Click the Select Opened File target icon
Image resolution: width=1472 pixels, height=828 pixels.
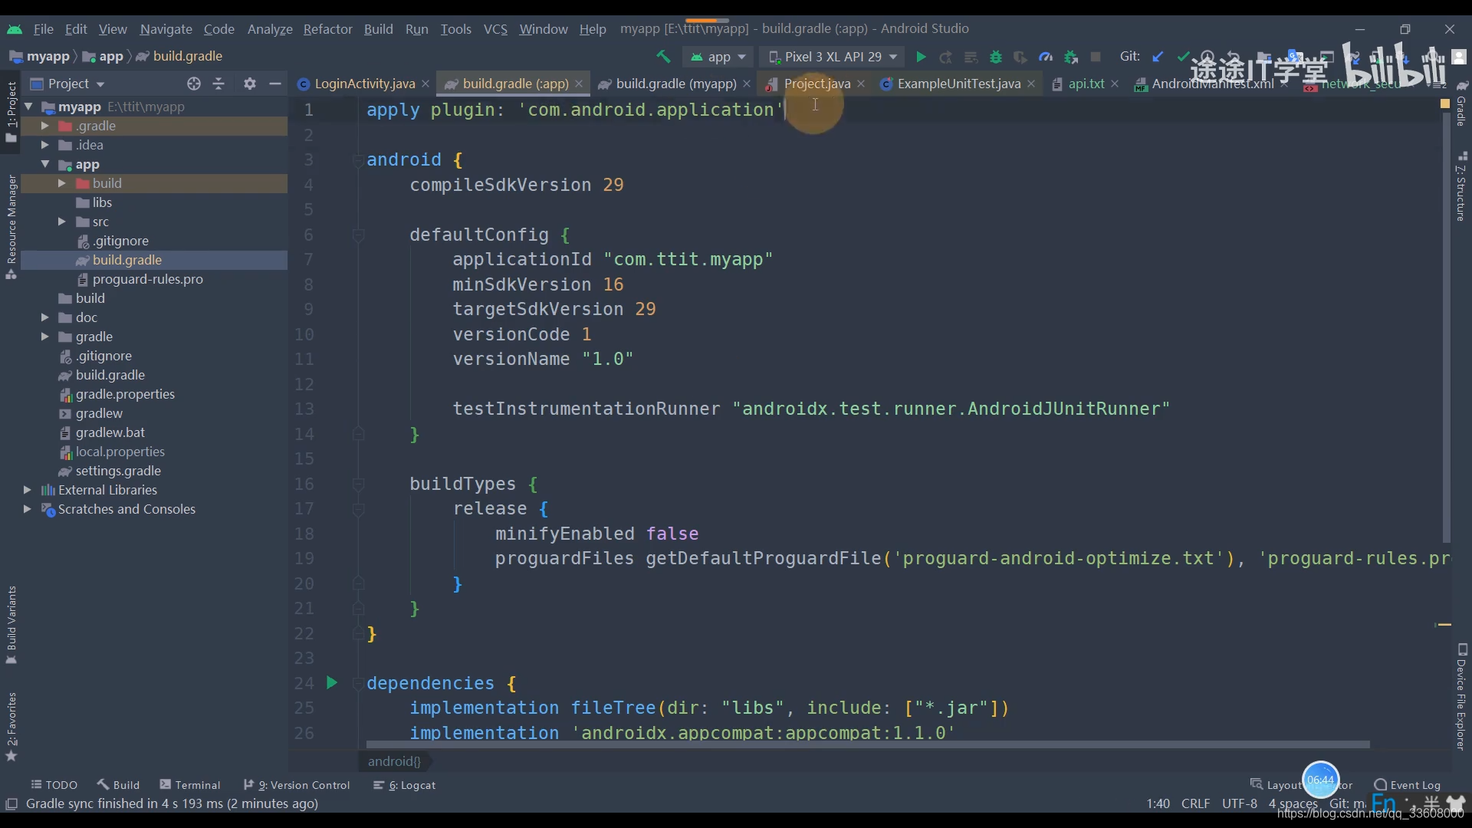(x=194, y=84)
